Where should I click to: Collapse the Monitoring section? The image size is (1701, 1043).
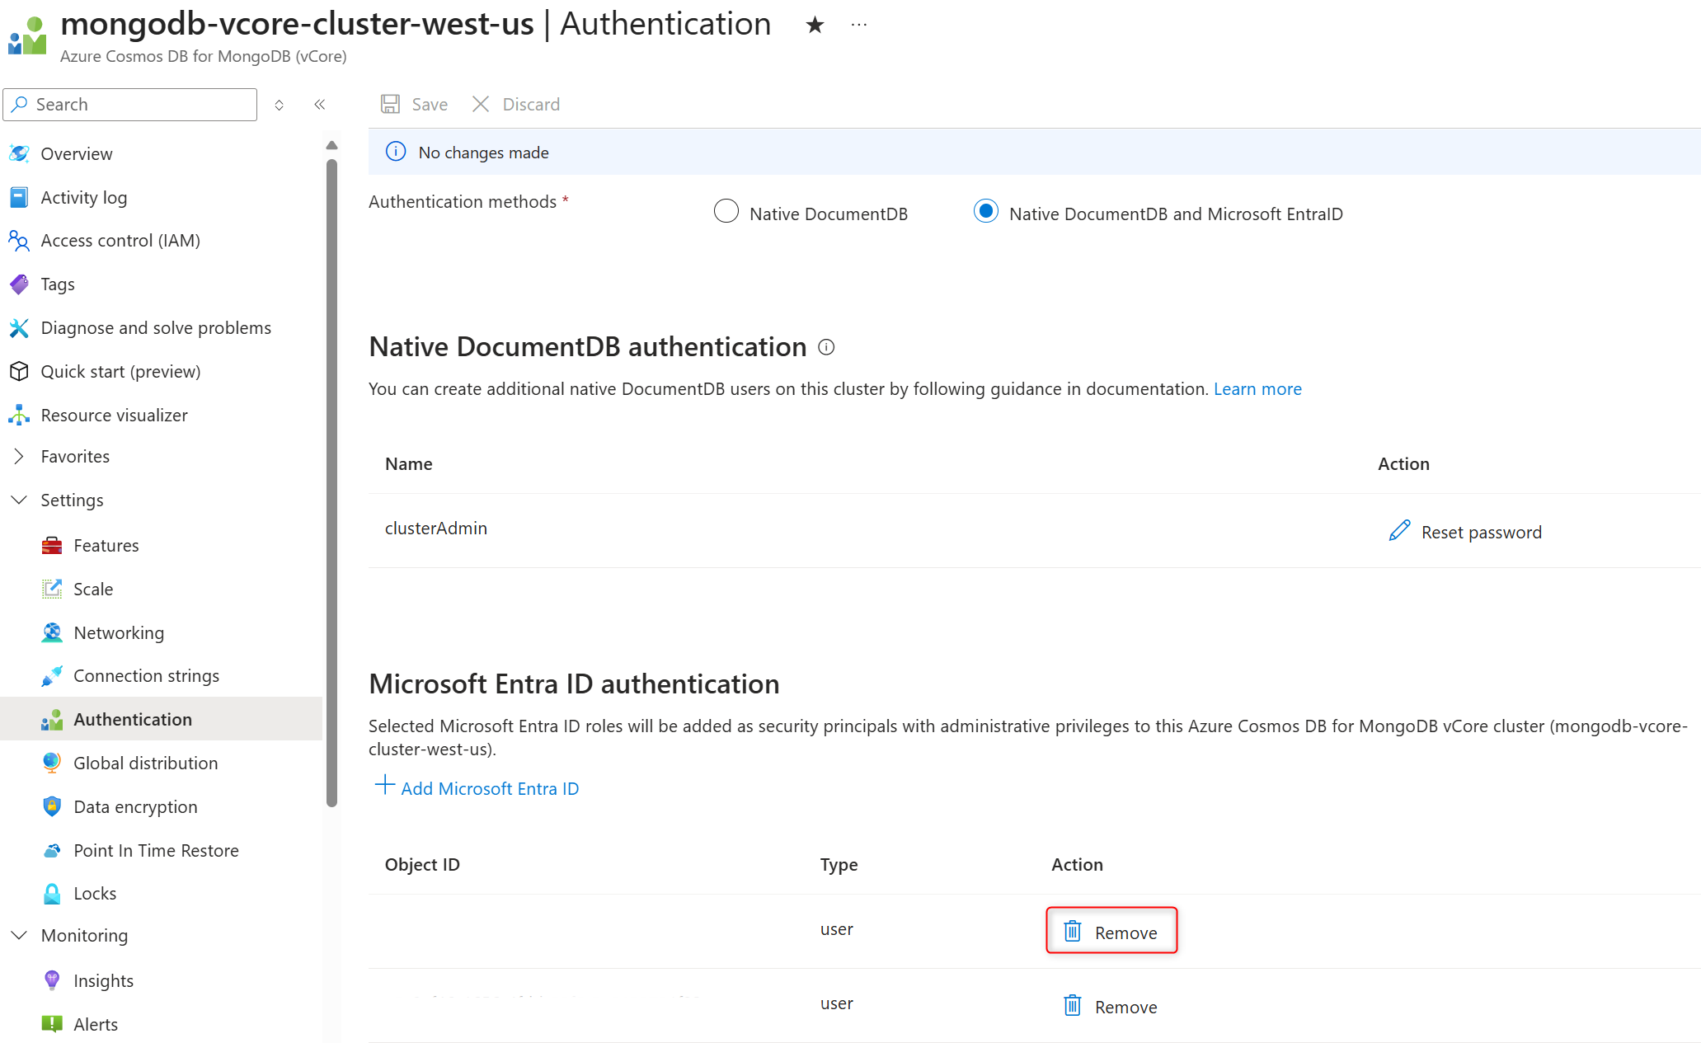(x=19, y=935)
